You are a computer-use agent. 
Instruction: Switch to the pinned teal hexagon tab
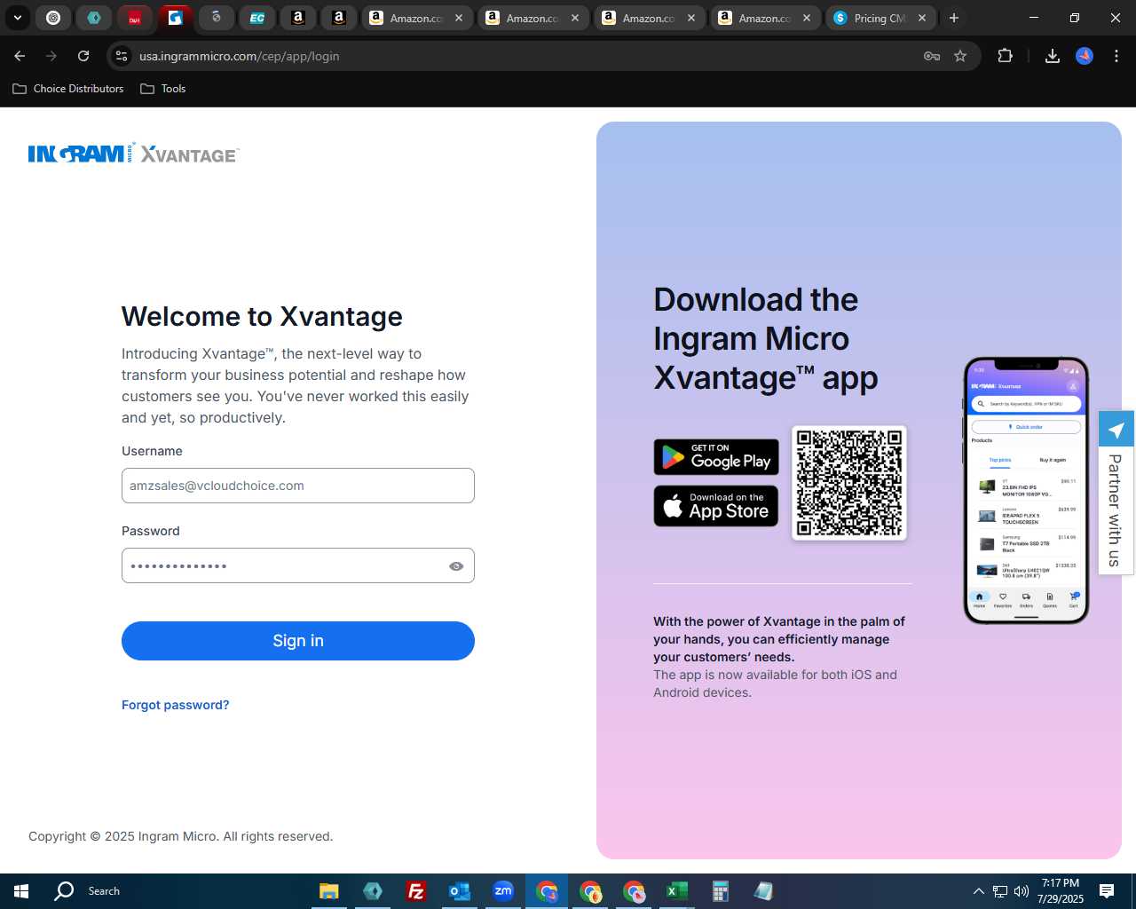pos(94,18)
